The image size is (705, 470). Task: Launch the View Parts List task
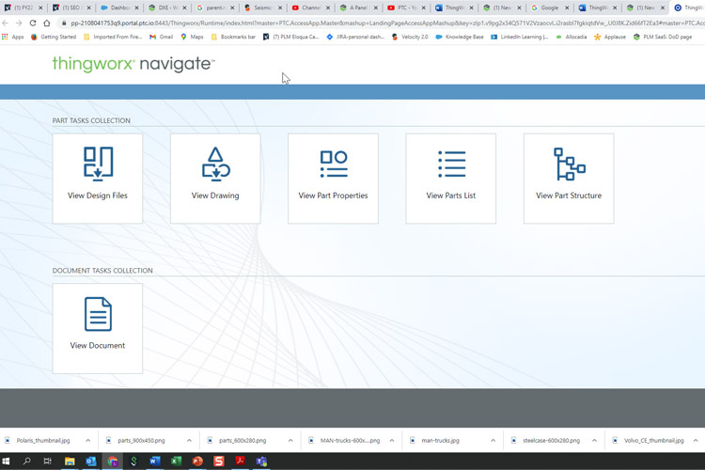coord(450,178)
